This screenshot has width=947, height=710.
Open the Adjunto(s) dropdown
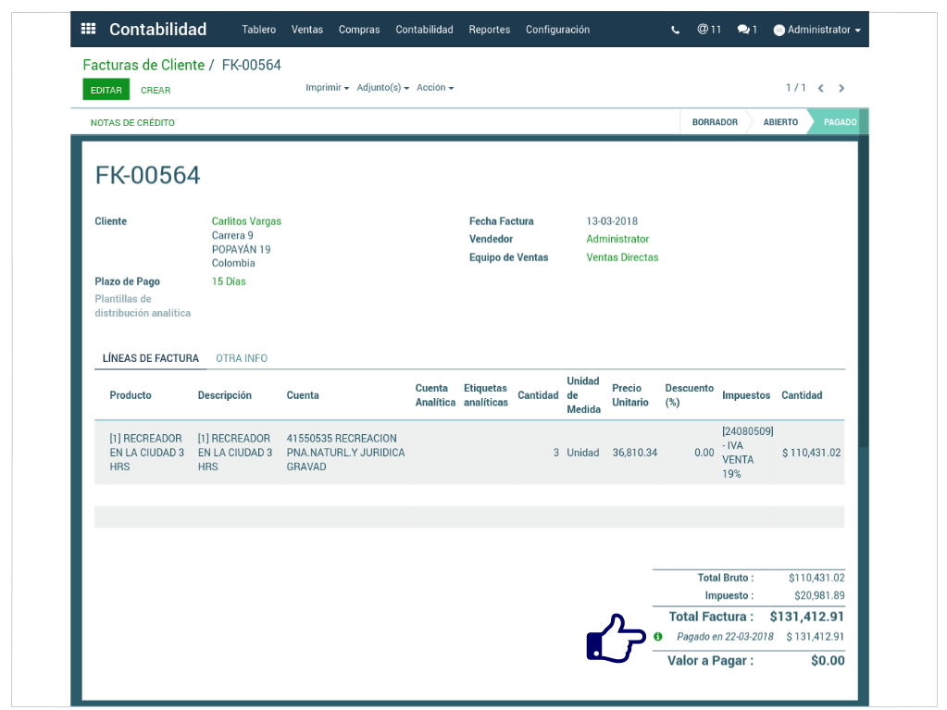[382, 88]
